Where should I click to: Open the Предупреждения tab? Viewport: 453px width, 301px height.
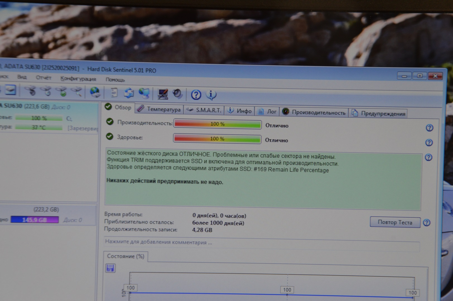379,113
